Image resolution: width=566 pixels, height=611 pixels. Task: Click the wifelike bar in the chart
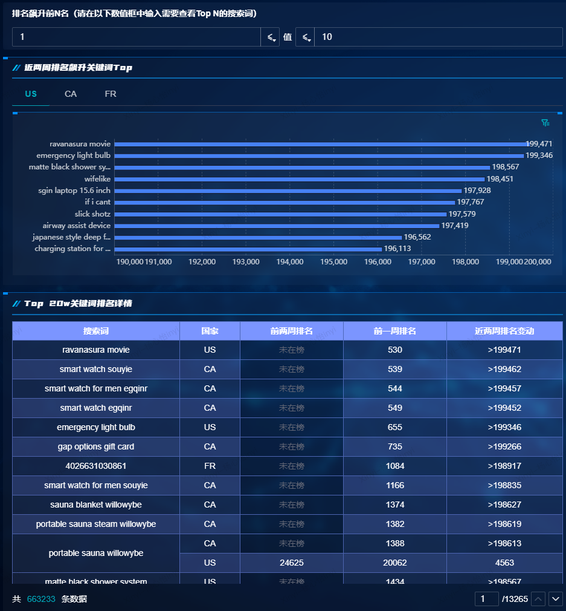tap(299, 179)
